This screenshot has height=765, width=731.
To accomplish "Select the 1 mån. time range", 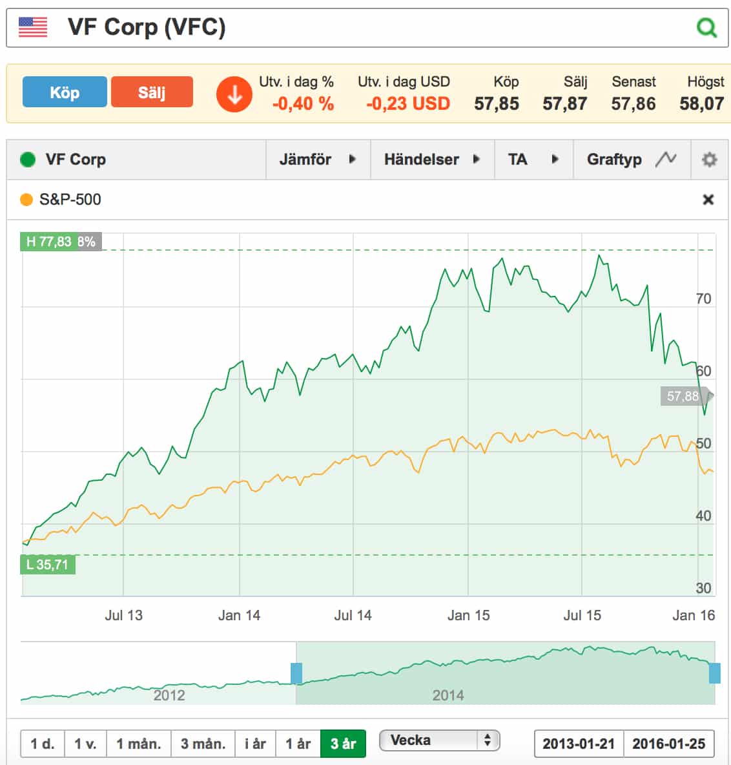I will coord(138,744).
